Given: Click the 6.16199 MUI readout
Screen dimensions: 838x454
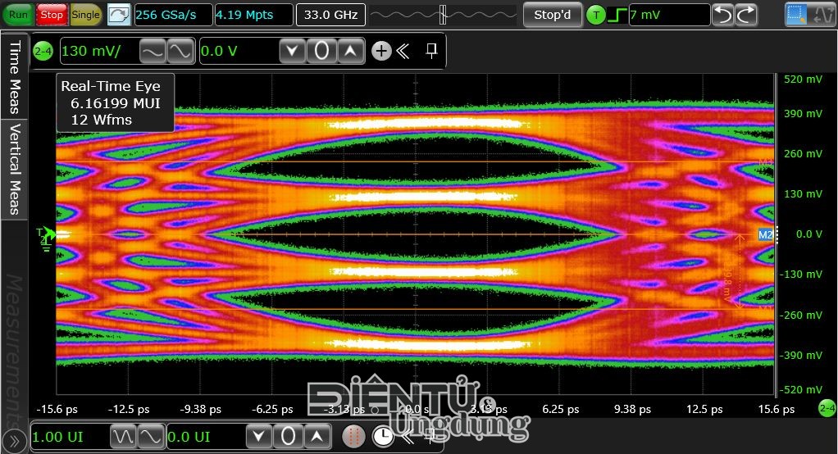Looking at the screenshot, I should click(x=116, y=103).
